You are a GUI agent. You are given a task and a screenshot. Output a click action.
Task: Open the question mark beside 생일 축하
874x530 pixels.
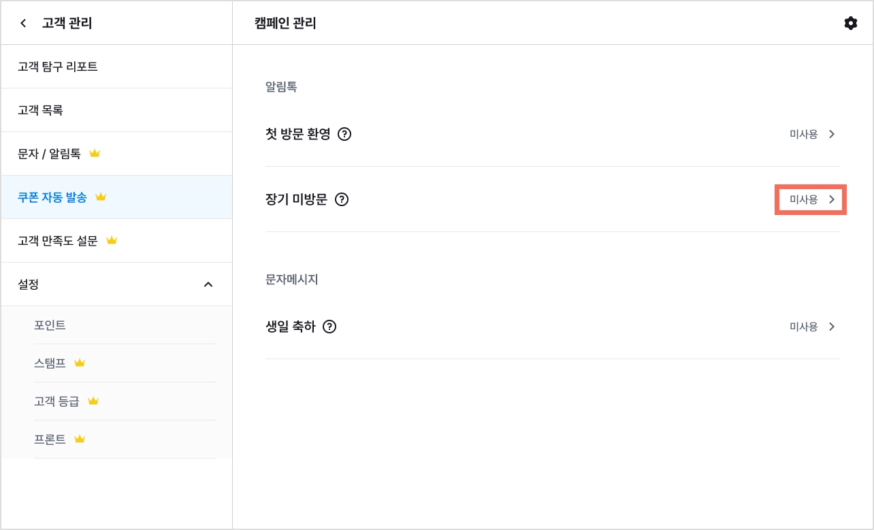click(x=329, y=327)
